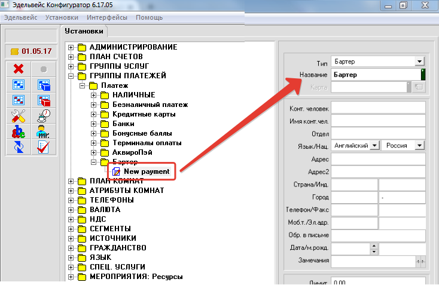
Task: Expand the Кредитные карты folder
Action: point(94,114)
